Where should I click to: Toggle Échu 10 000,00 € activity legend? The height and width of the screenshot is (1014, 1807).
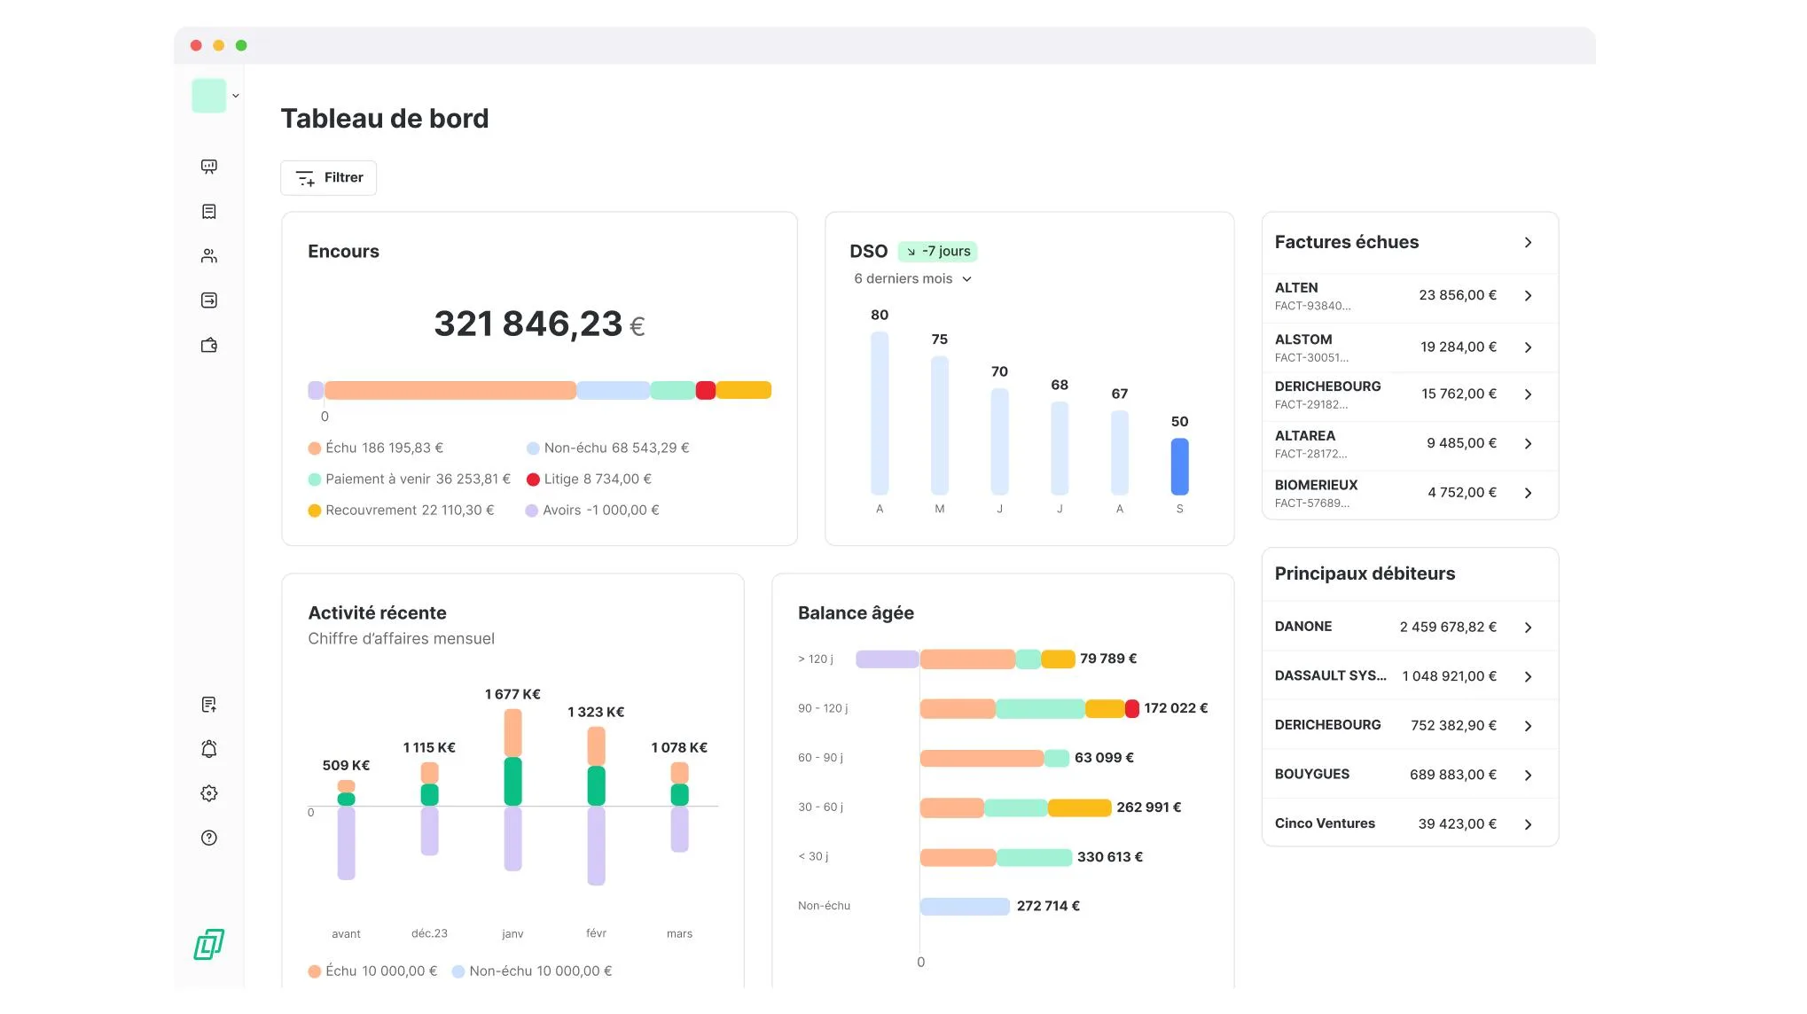tap(373, 971)
